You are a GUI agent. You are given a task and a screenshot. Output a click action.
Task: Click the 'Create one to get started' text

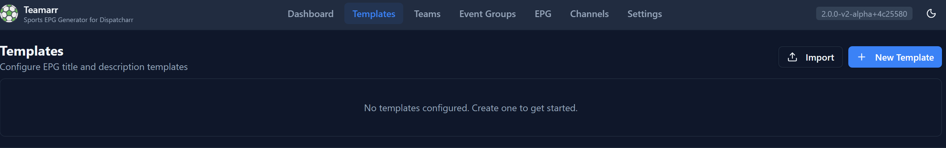tap(524, 108)
